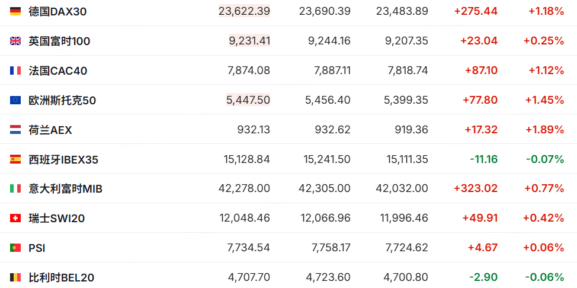Screen dimensions: 577x288
Task: Click the French flag icon
Action: pyautogui.click(x=15, y=71)
